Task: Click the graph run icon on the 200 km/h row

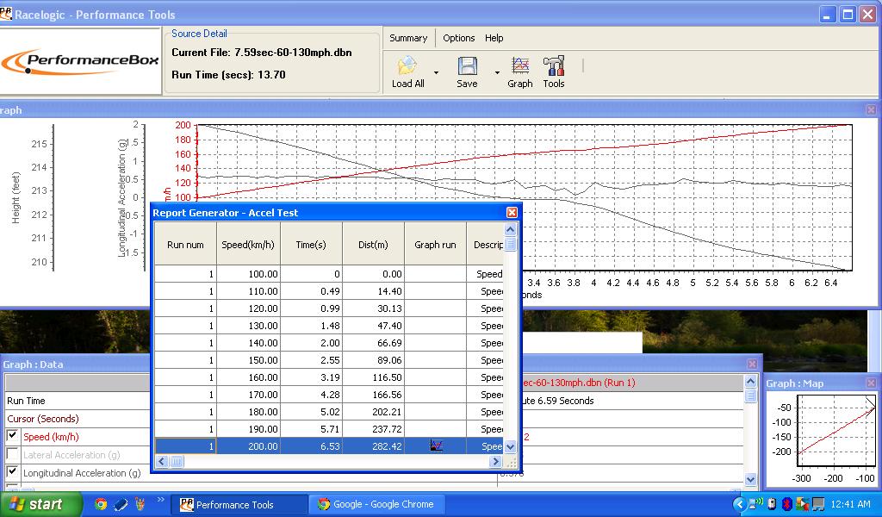Action: coord(436,445)
